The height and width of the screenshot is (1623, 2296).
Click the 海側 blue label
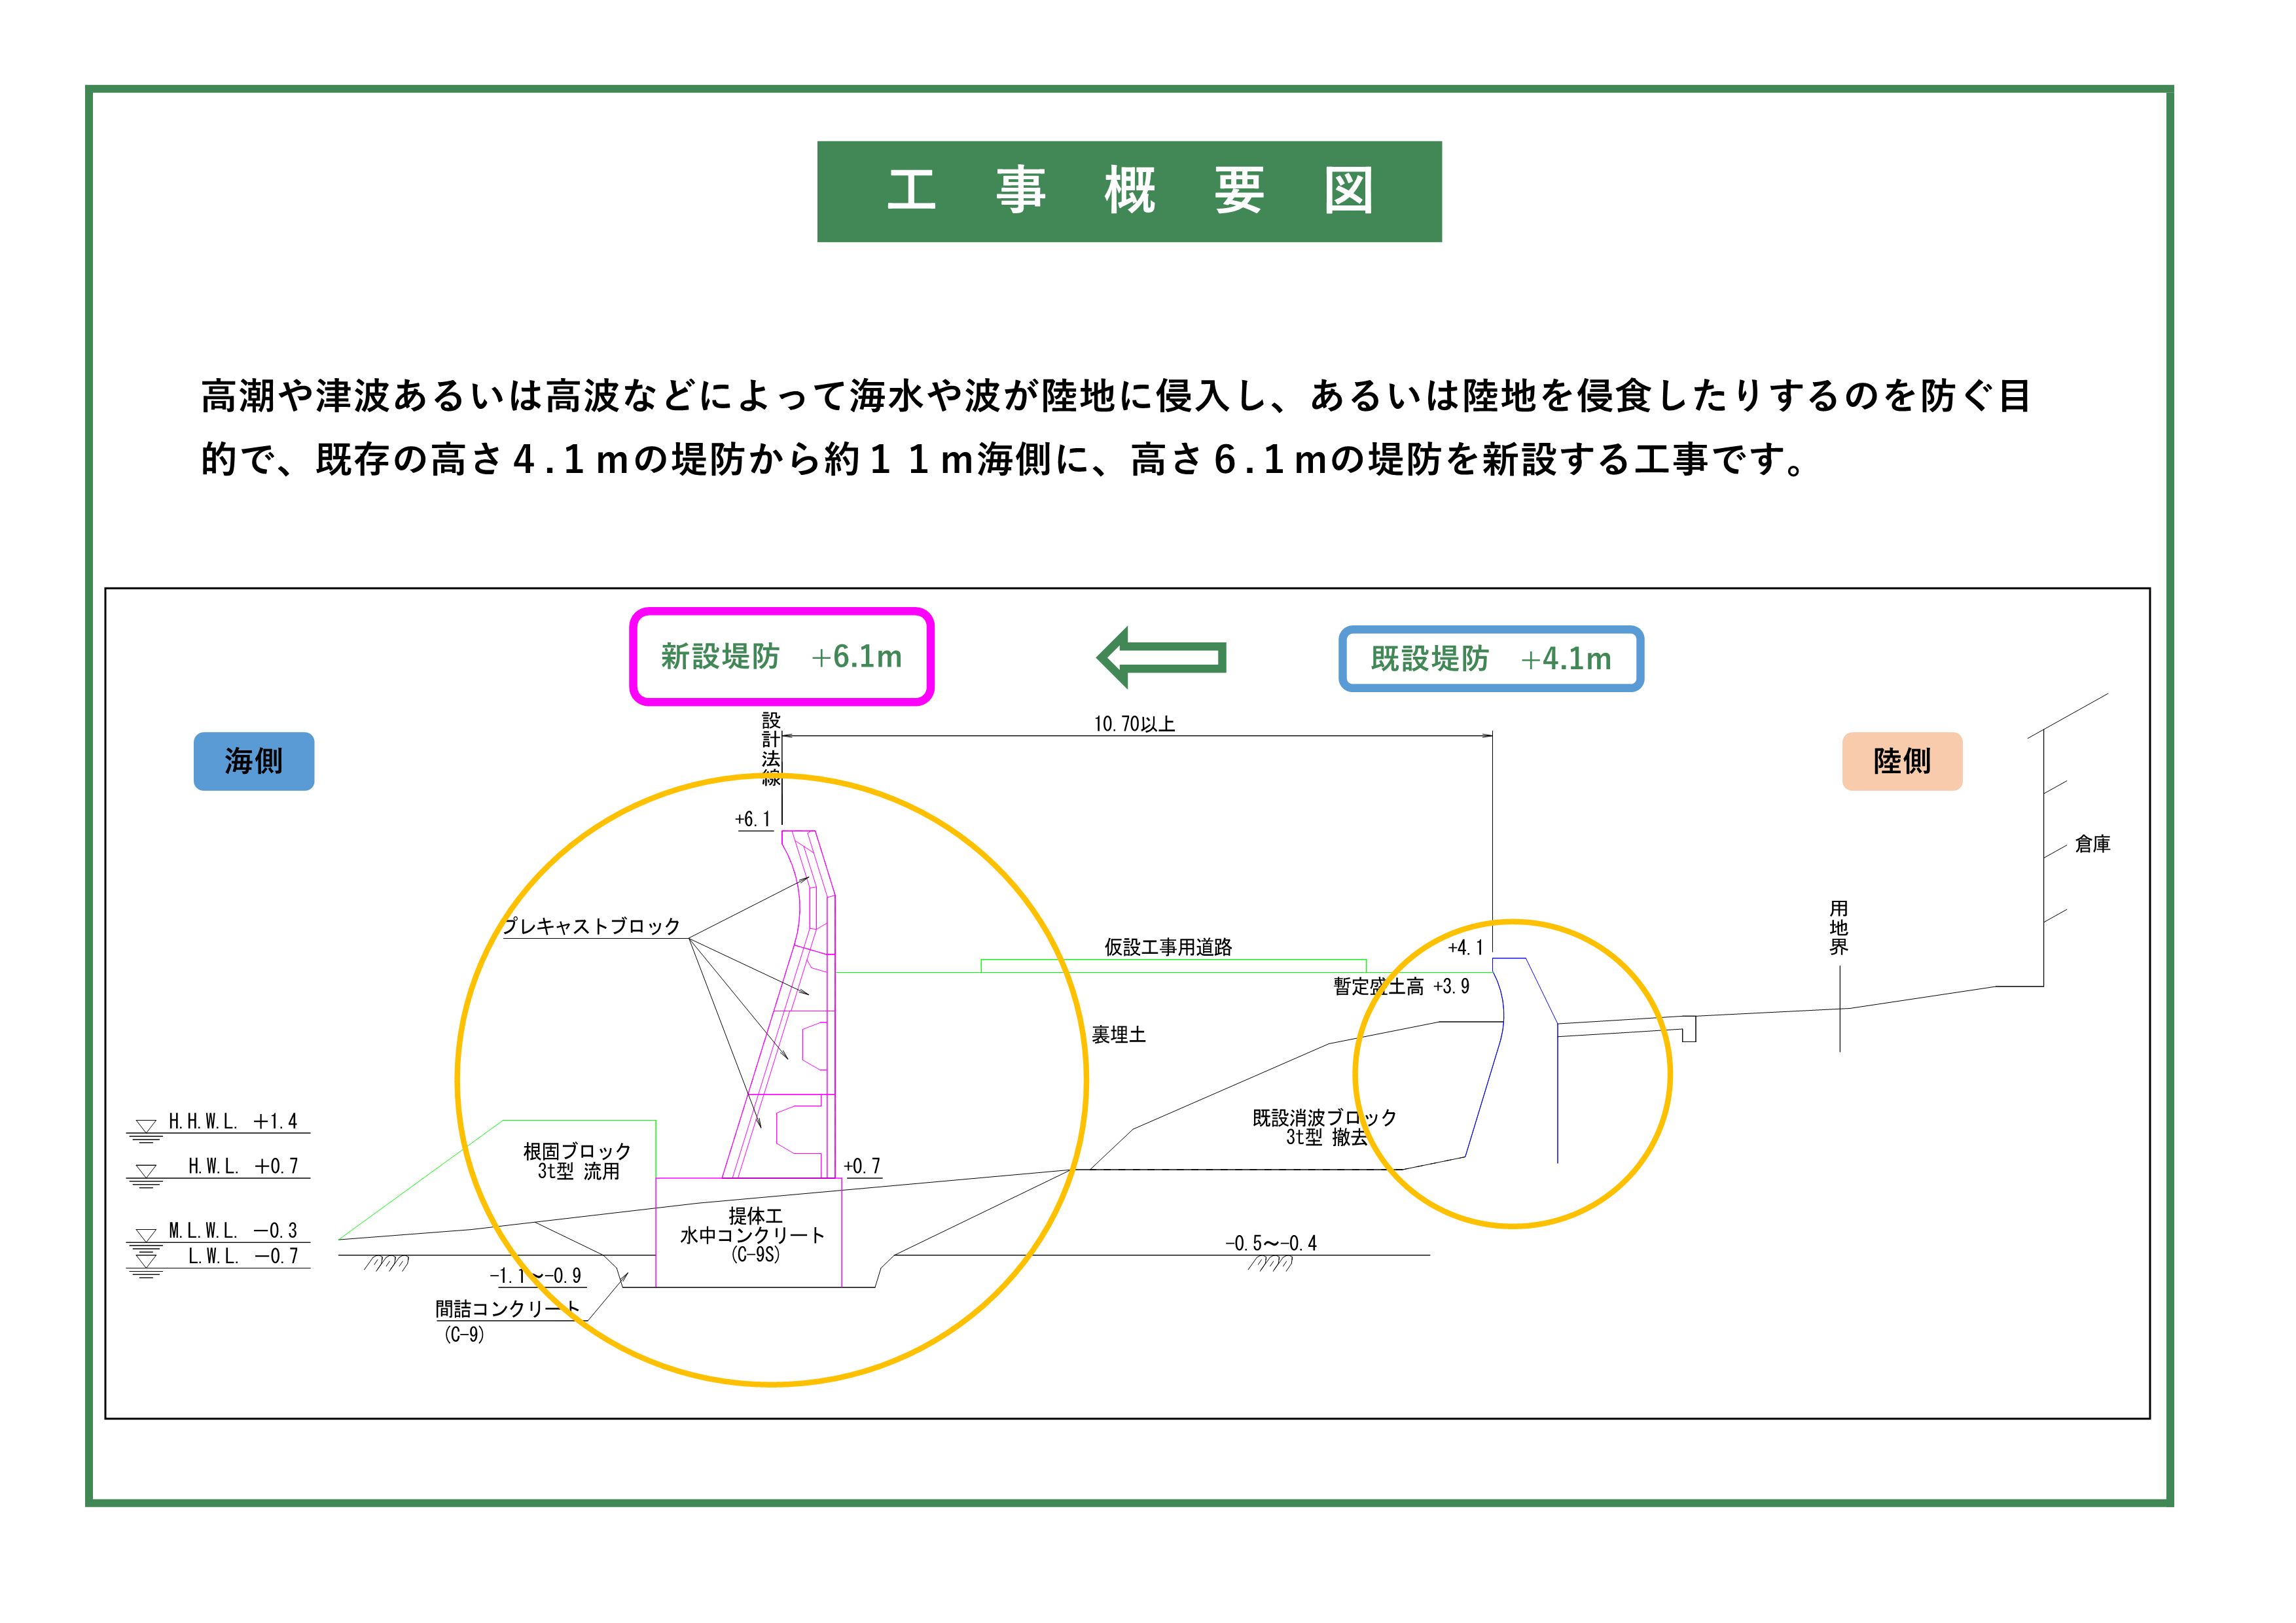coord(254,761)
